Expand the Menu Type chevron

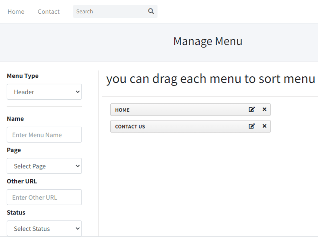coord(77,92)
